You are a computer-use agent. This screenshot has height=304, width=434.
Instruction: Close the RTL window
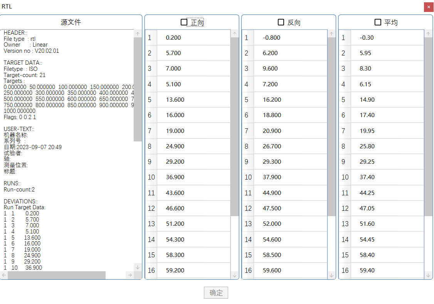pyautogui.click(x=429, y=7)
